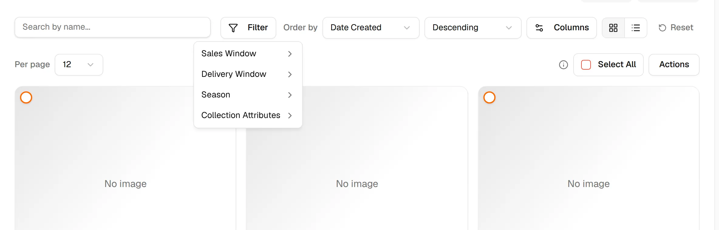Click the Reset circular arrow icon
Screen dimensions: 719x230
coord(662,28)
